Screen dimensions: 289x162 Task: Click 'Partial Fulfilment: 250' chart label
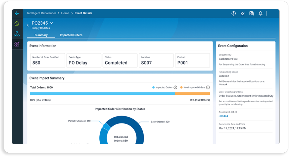[x=79, y=121]
